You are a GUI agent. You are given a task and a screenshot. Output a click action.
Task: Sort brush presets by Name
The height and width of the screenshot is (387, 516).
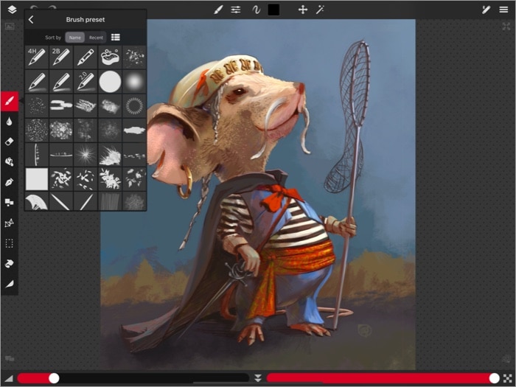click(x=74, y=37)
